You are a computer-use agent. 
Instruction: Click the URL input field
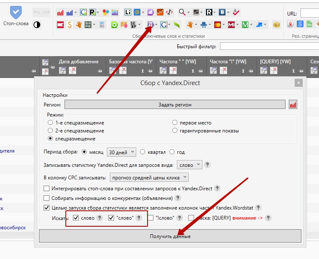click(310, 13)
